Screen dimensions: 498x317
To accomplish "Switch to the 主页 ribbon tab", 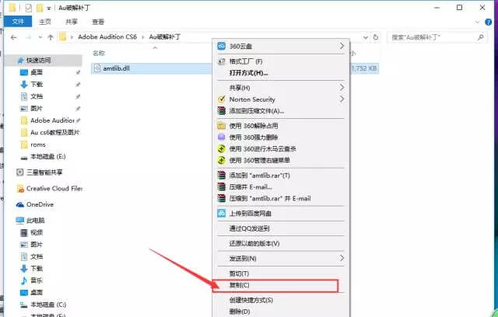I will pyautogui.click(x=45, y=22).
